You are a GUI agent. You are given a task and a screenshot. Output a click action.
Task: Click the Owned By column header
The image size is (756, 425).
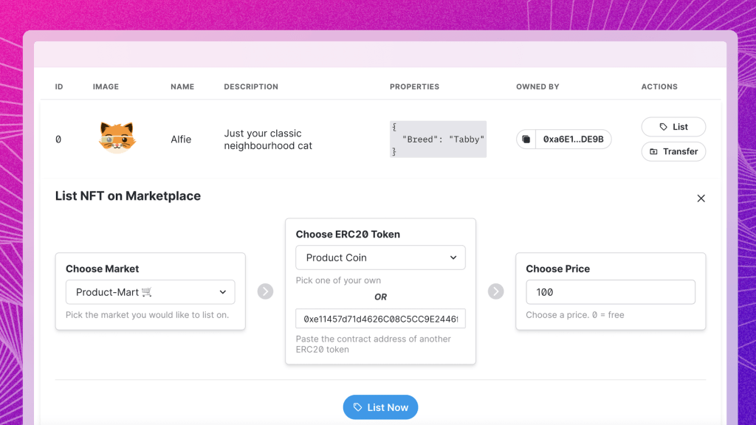(537, 87)
